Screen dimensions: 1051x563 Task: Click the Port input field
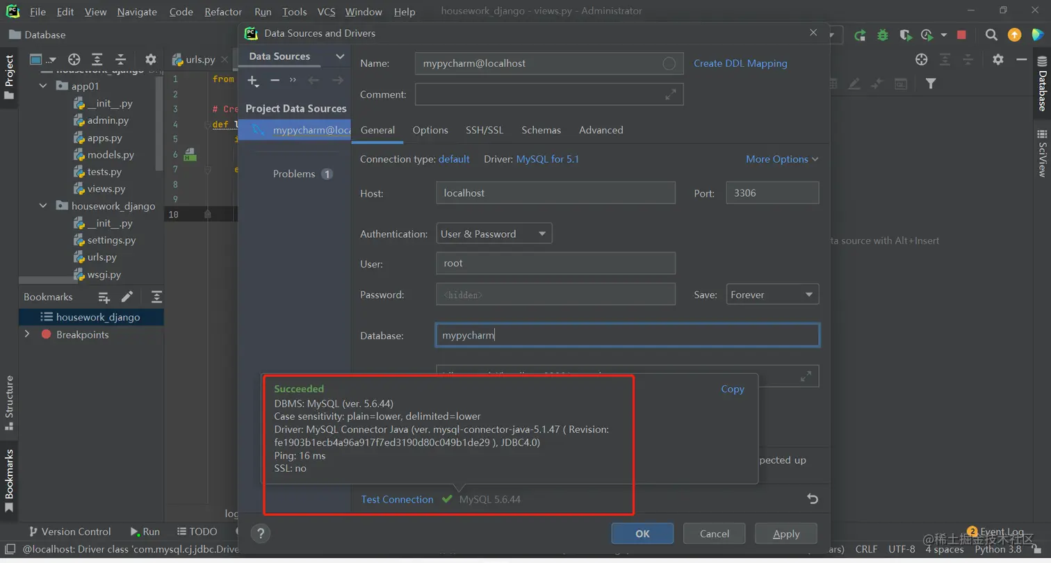pos(772,193)
